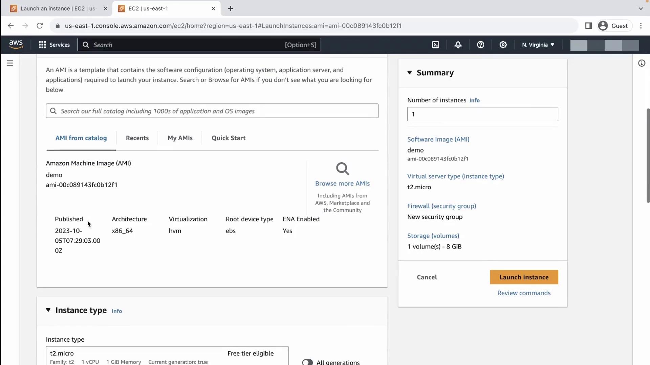This screenshot has width=650, height=365.
Task: Collapse the Summary section
Action: (410, 73)
